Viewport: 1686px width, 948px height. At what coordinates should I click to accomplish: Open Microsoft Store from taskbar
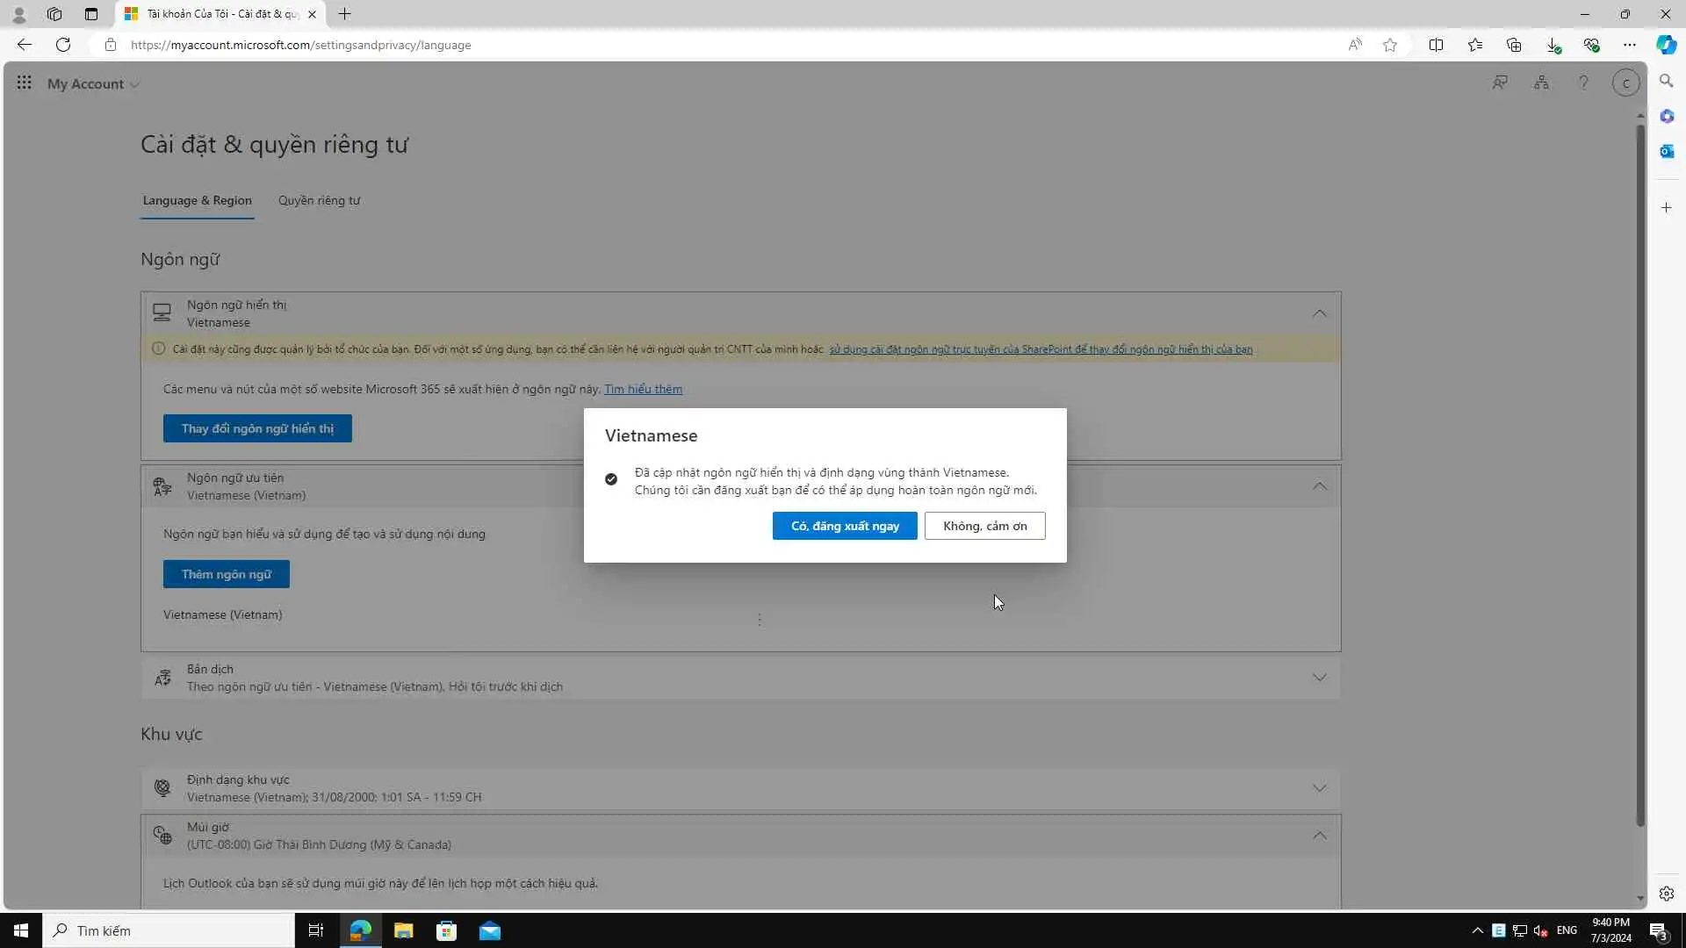tap(446, 930)
